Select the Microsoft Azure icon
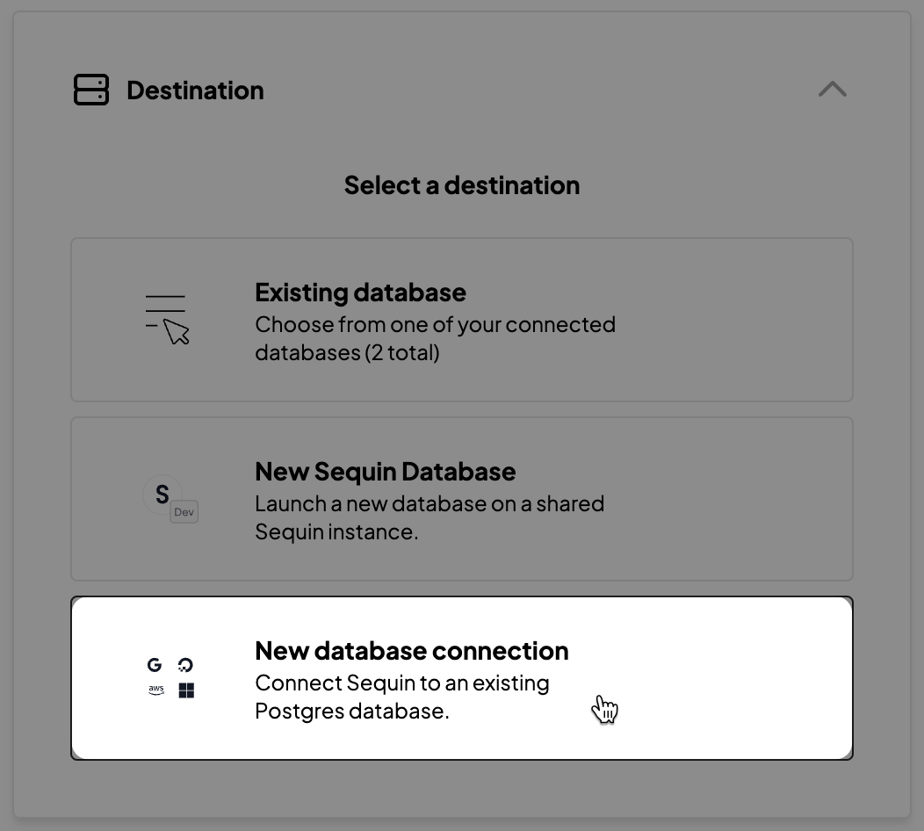The height and width of the screenshot is (831, 924). tap(185, 690)
